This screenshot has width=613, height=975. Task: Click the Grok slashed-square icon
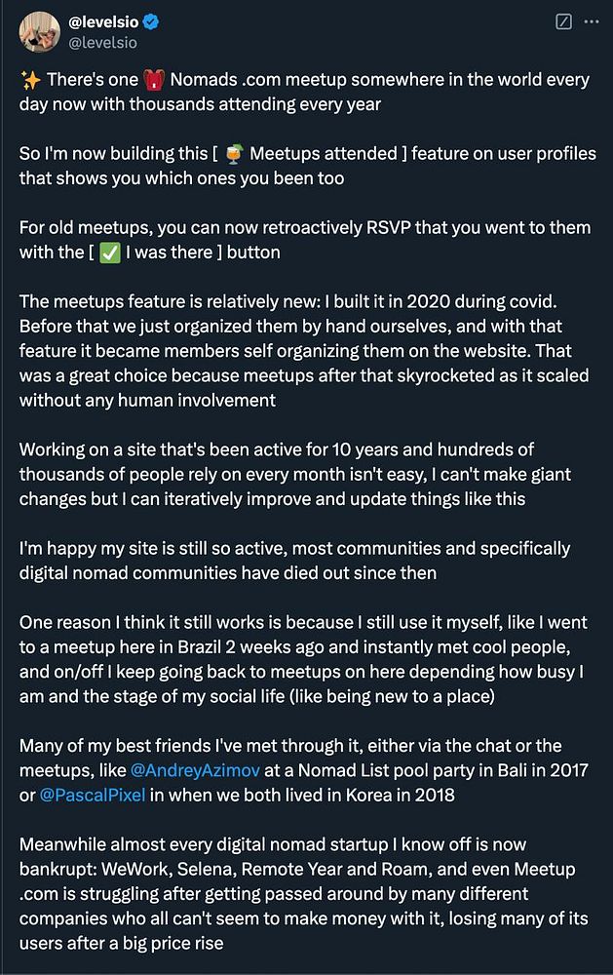pyautogui.click(x=563, y=21)
